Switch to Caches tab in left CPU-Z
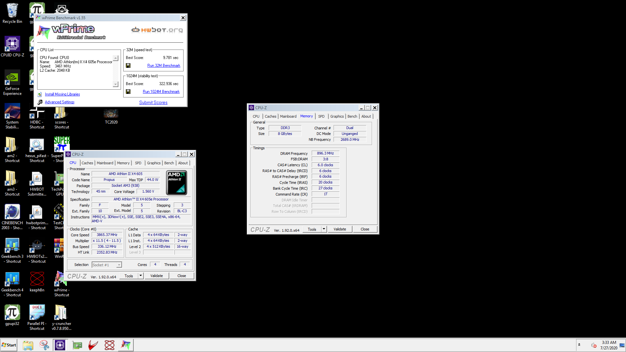The image size is (626, 352). pos(87,163)
